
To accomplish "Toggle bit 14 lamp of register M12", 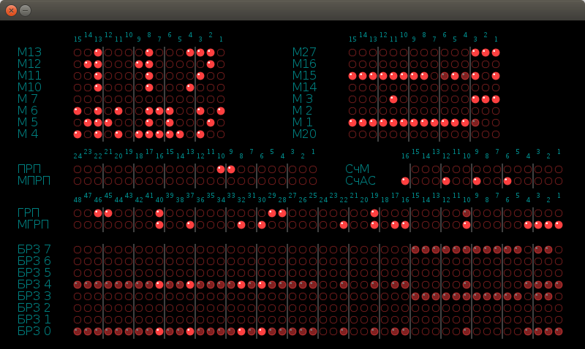I will click(88, 64).
